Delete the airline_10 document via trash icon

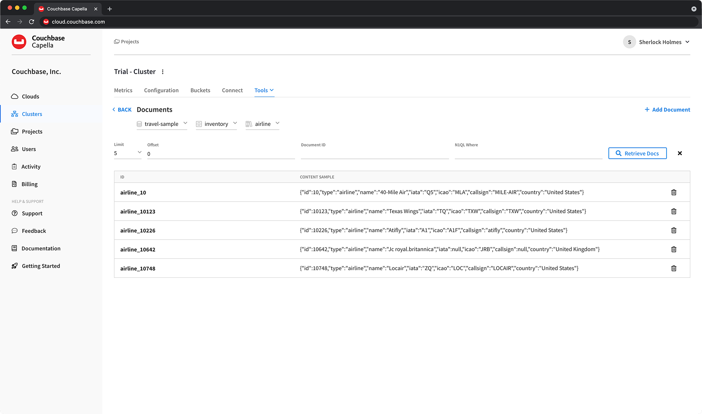click(673, 192)
